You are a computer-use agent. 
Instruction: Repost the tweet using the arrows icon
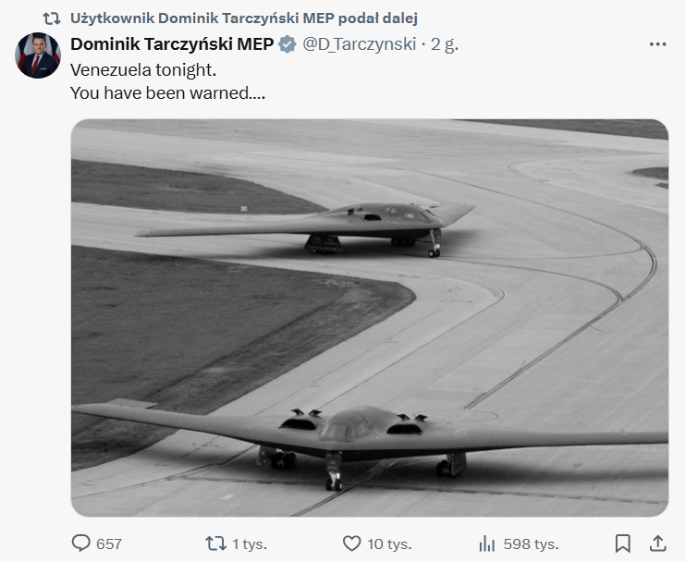coord(216,543)
